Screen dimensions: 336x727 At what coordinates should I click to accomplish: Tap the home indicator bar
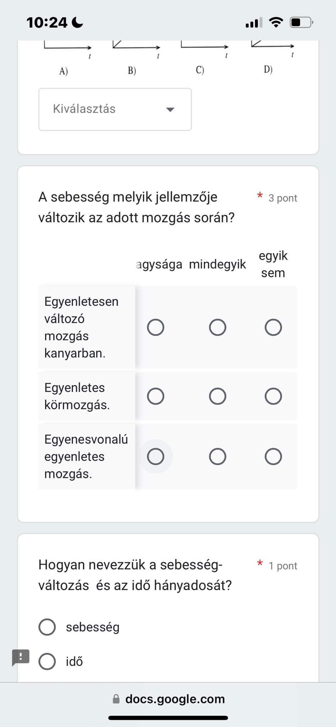coord(168,718)
